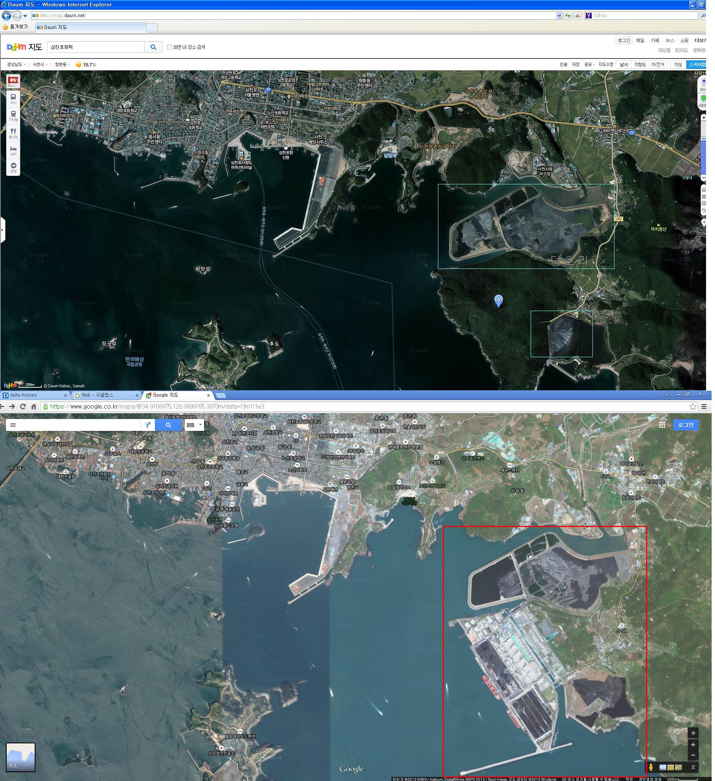This screenshot has height=781, width=715.
Task: Click the Daum map zoom in plus button
Action: (x=704, y=118)
